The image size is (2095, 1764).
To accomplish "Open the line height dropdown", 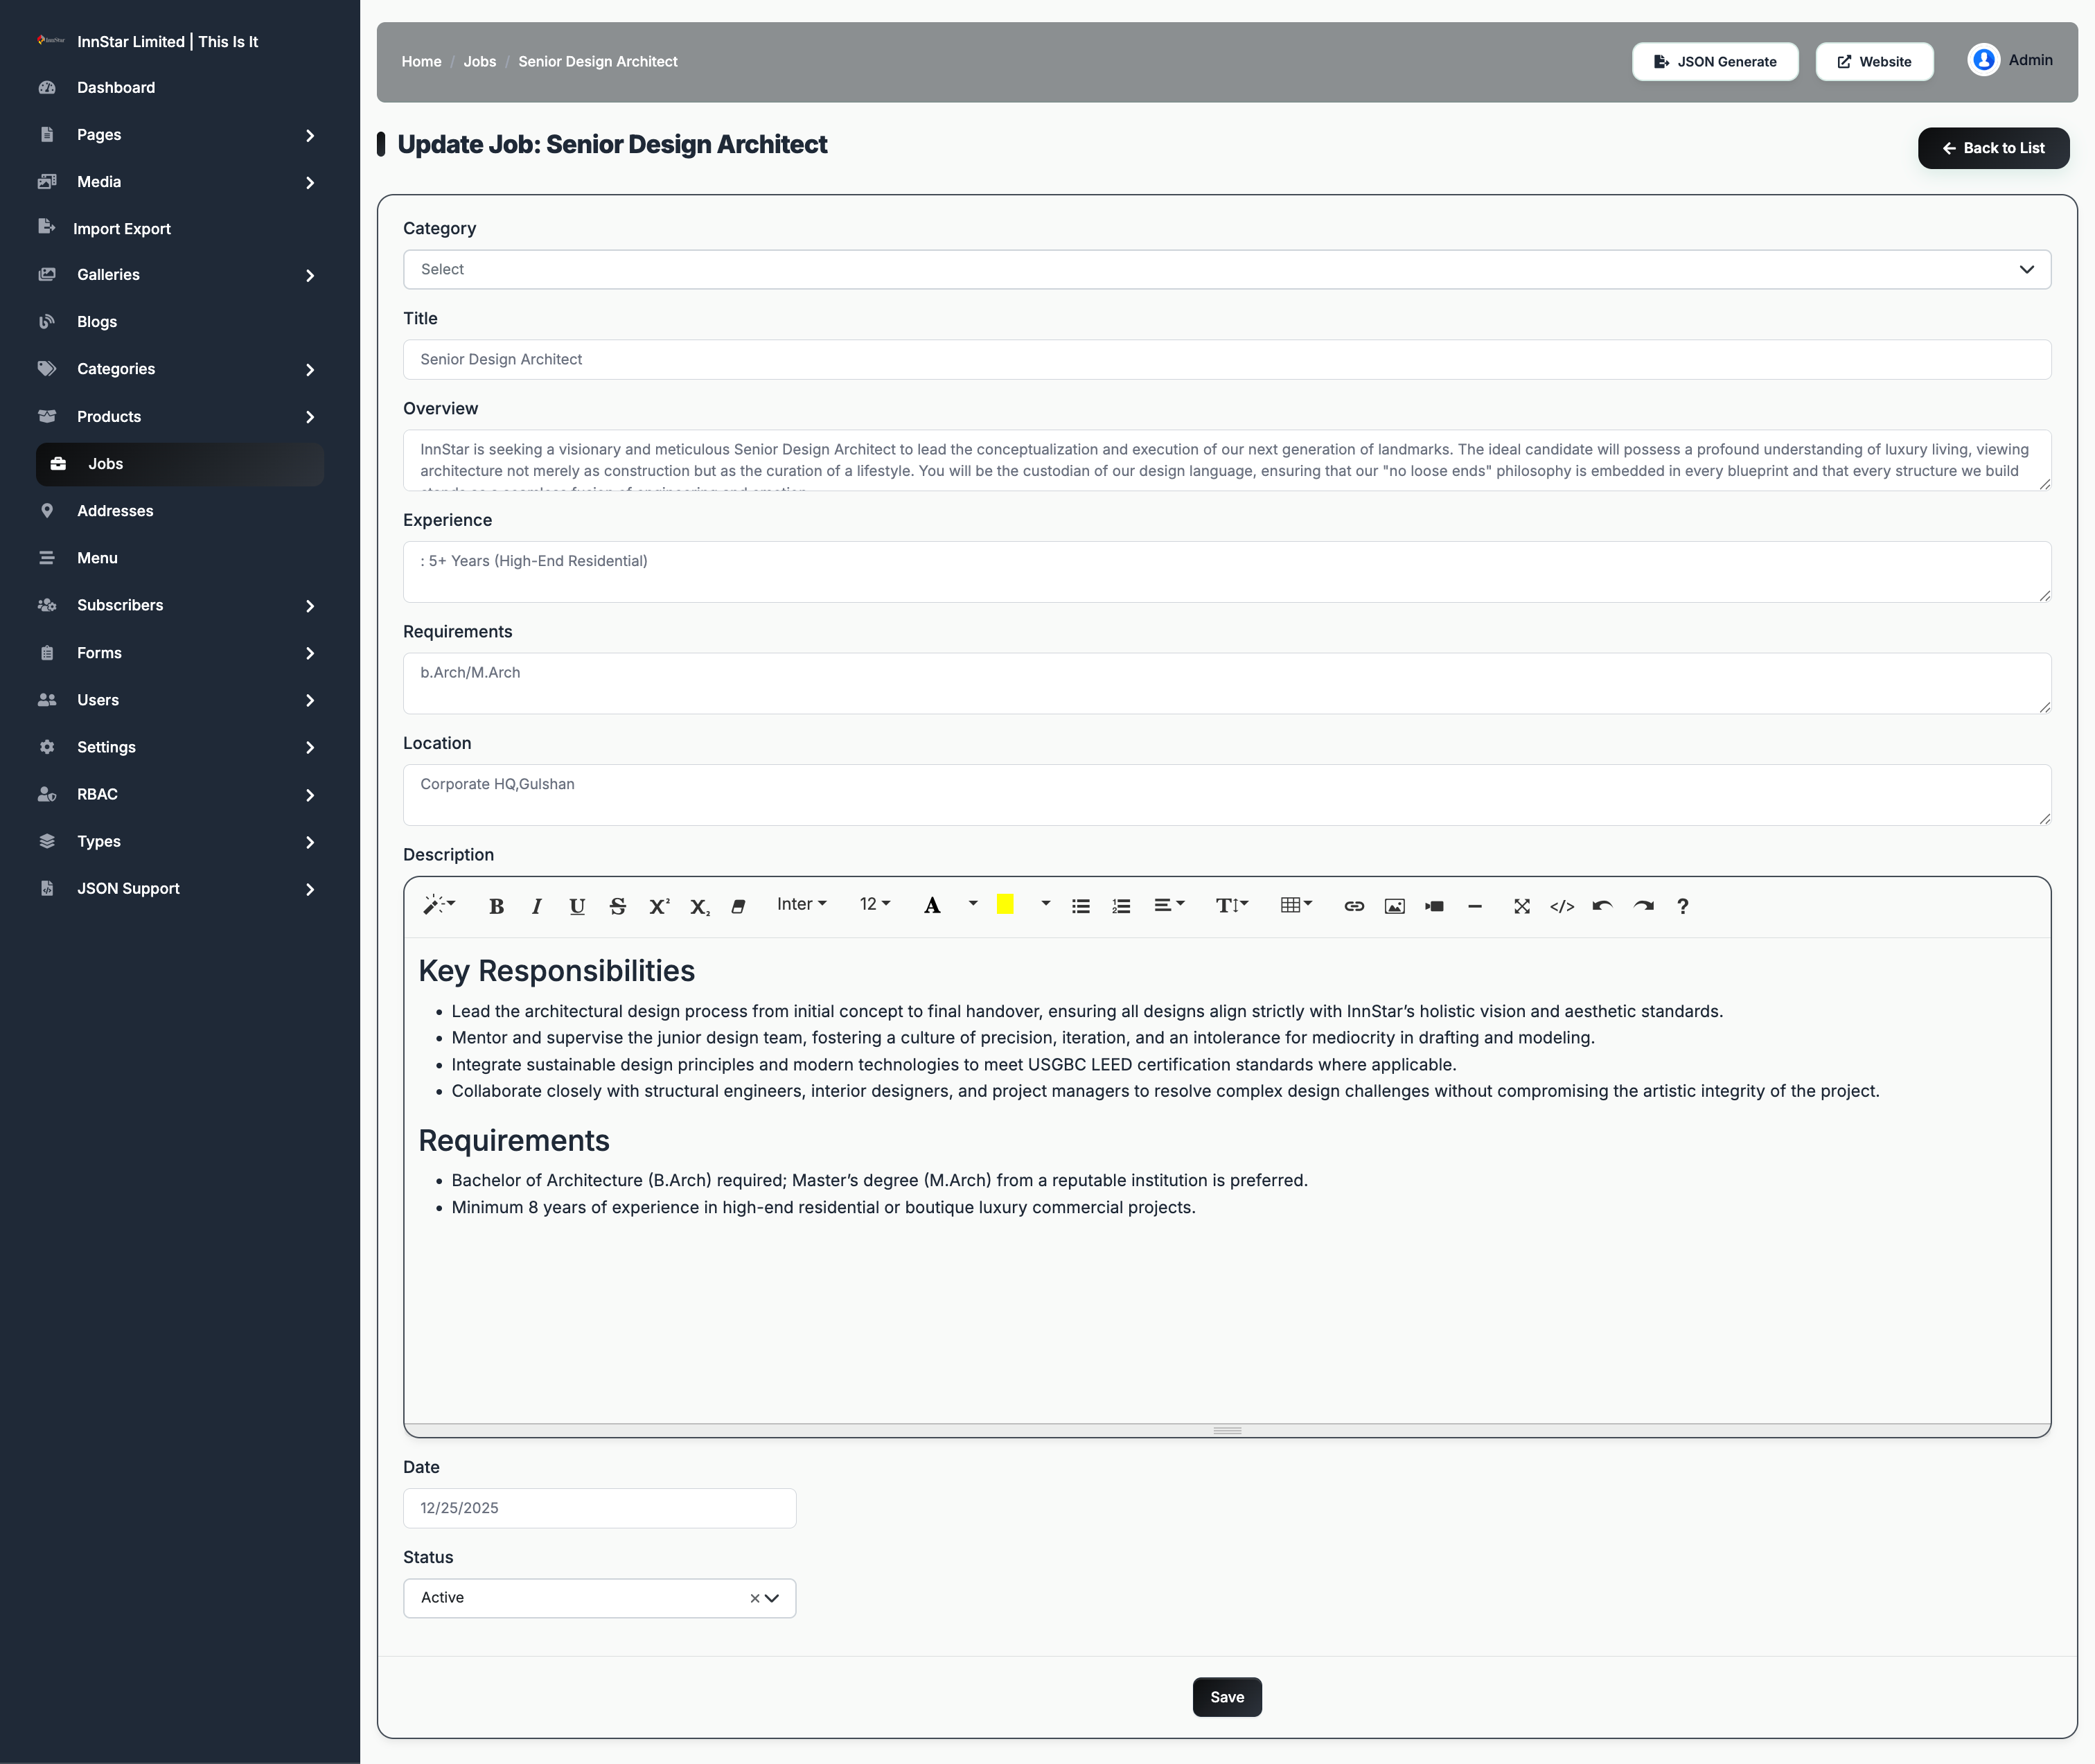I will pos(1232,905).
